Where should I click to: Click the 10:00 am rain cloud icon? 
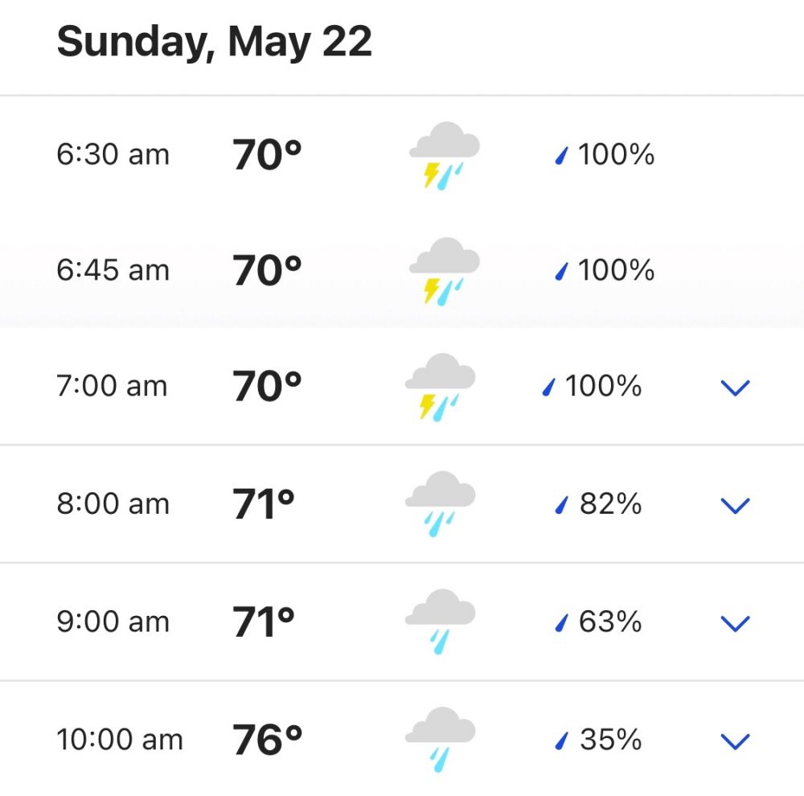click(440, 739)
